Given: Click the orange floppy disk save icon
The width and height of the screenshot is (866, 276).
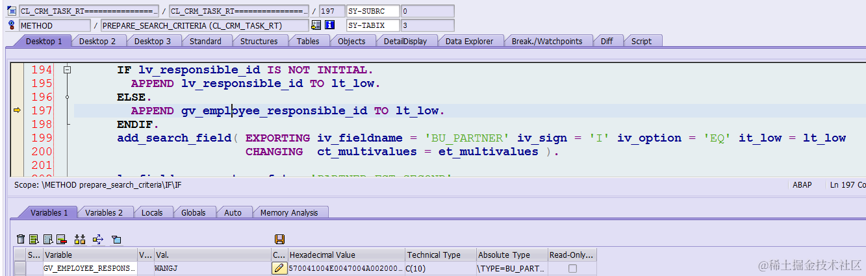Looking at the screenshot, I should (x=279, y=240).
